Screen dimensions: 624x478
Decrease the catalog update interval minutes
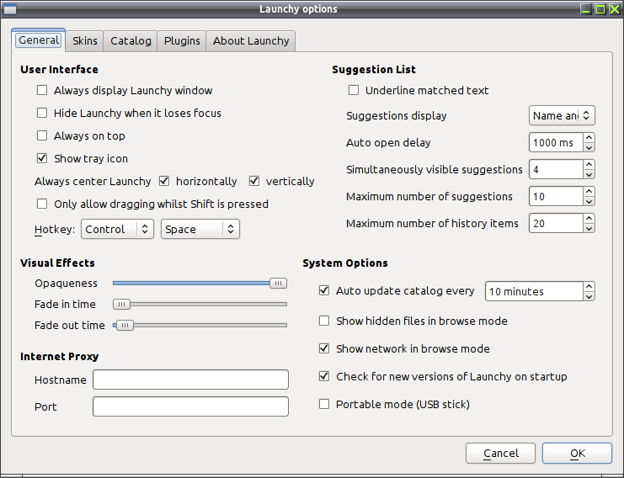coord(589,297)
